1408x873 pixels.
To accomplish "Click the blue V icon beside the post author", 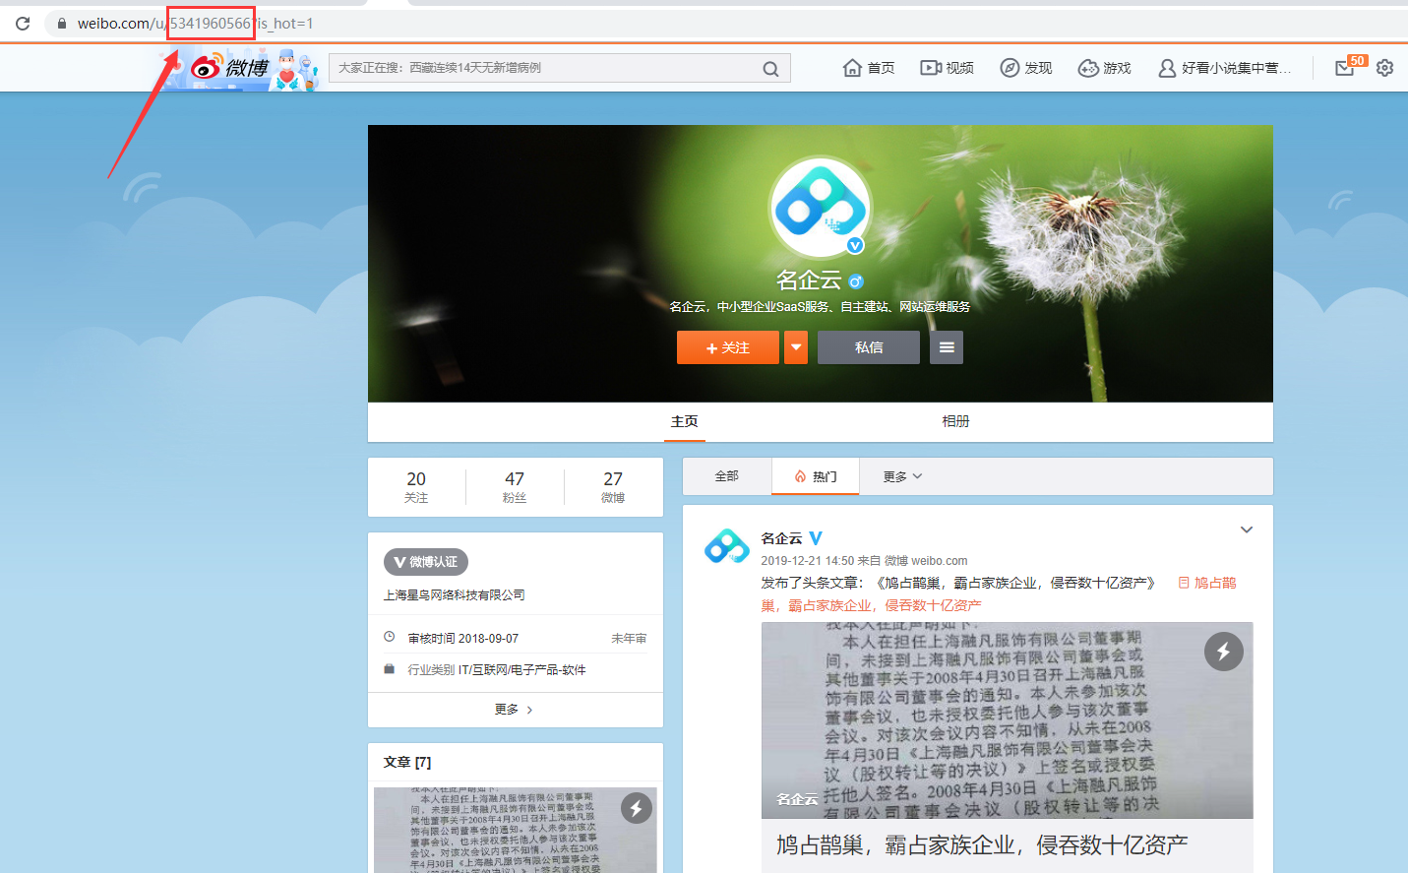I will click(x=816, y=538).
